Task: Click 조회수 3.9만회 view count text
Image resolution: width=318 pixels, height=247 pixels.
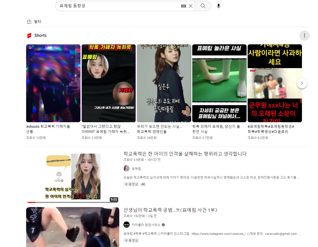Action: point(134,160)
